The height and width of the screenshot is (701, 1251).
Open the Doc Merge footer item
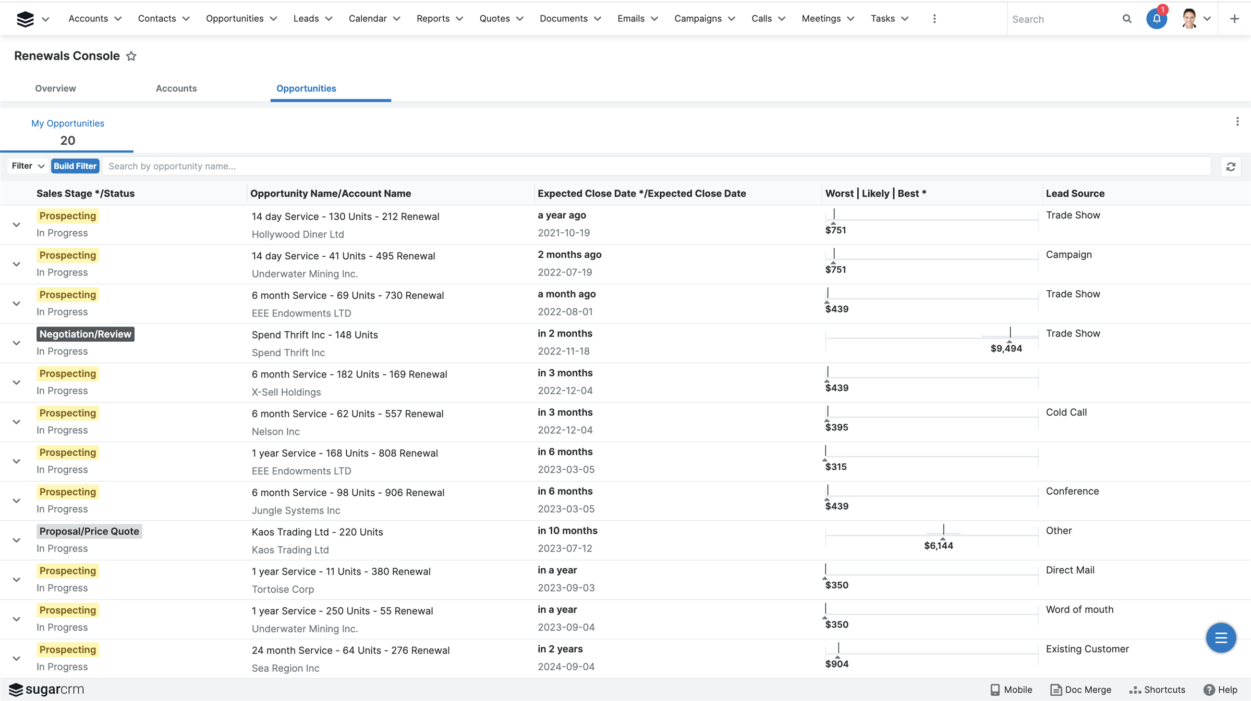point(1081,690)
